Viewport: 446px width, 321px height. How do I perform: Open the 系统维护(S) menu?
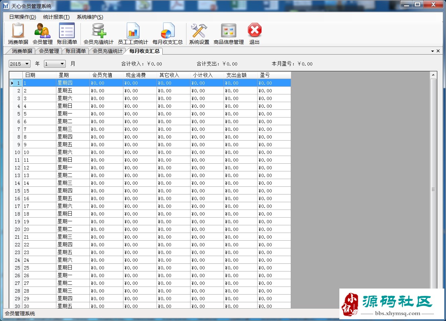coord(90,17)
